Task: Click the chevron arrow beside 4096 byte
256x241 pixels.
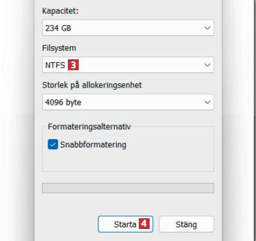Action: click(207, 102)
